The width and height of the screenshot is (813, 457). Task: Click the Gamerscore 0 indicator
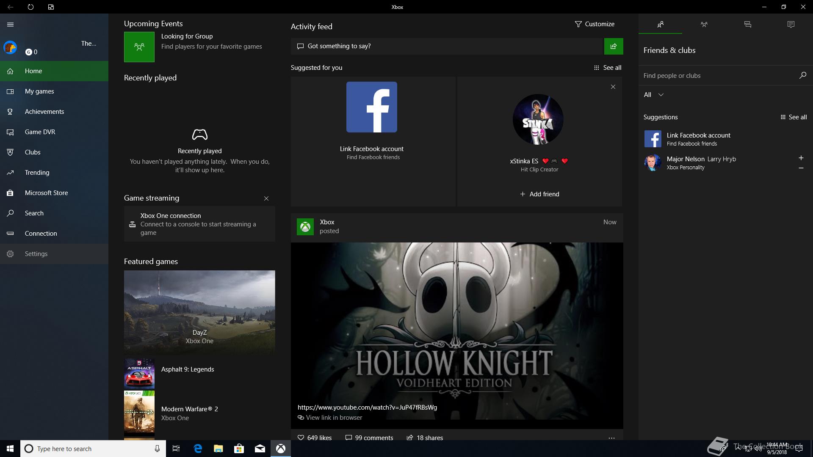point(31,52)
